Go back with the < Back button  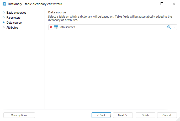tap(101, 115)
